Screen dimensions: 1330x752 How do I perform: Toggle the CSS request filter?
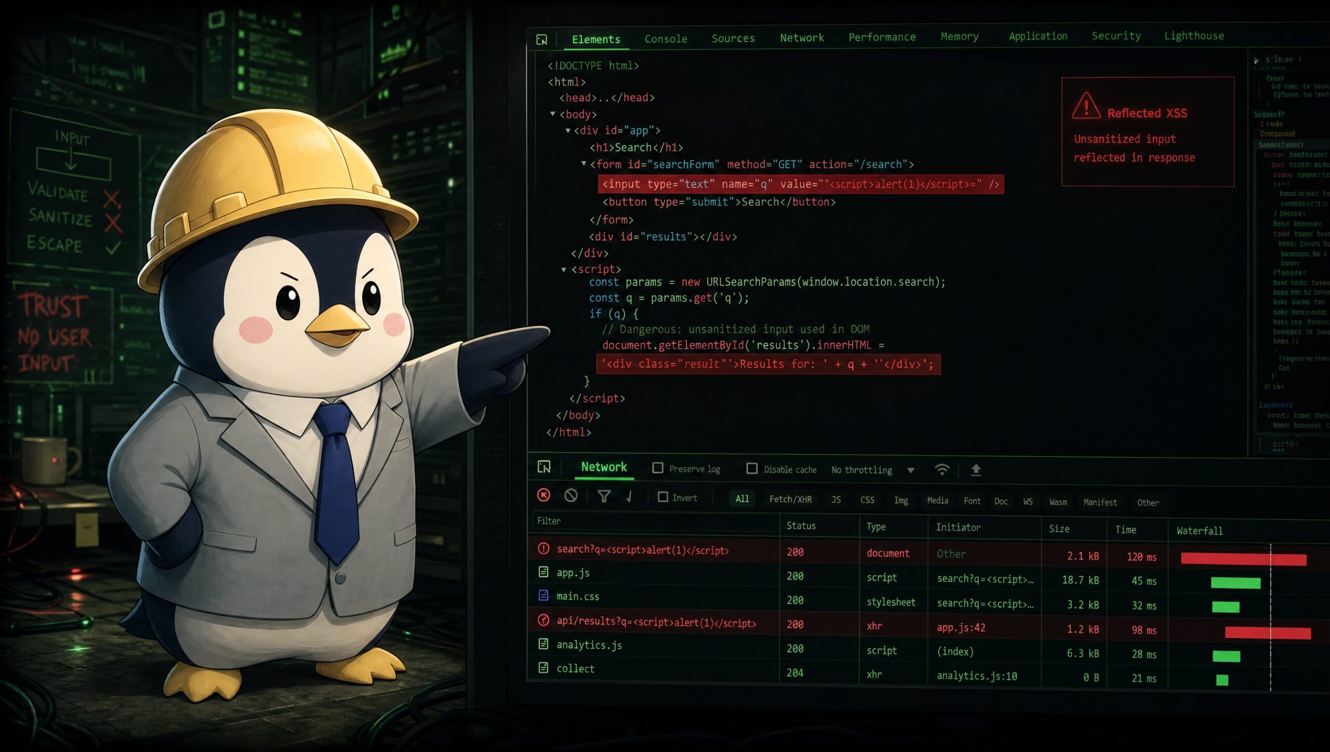867,501
